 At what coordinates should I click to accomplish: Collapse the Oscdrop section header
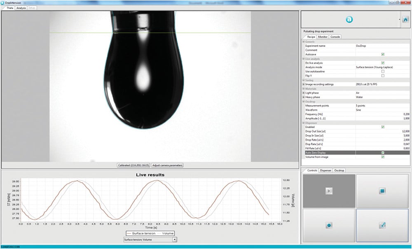303,101
